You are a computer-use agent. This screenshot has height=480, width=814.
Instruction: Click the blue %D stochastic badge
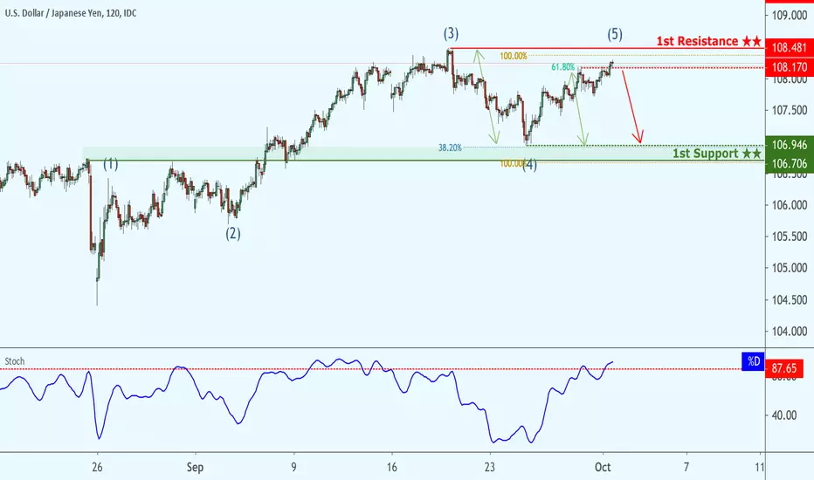click(753, 361)
